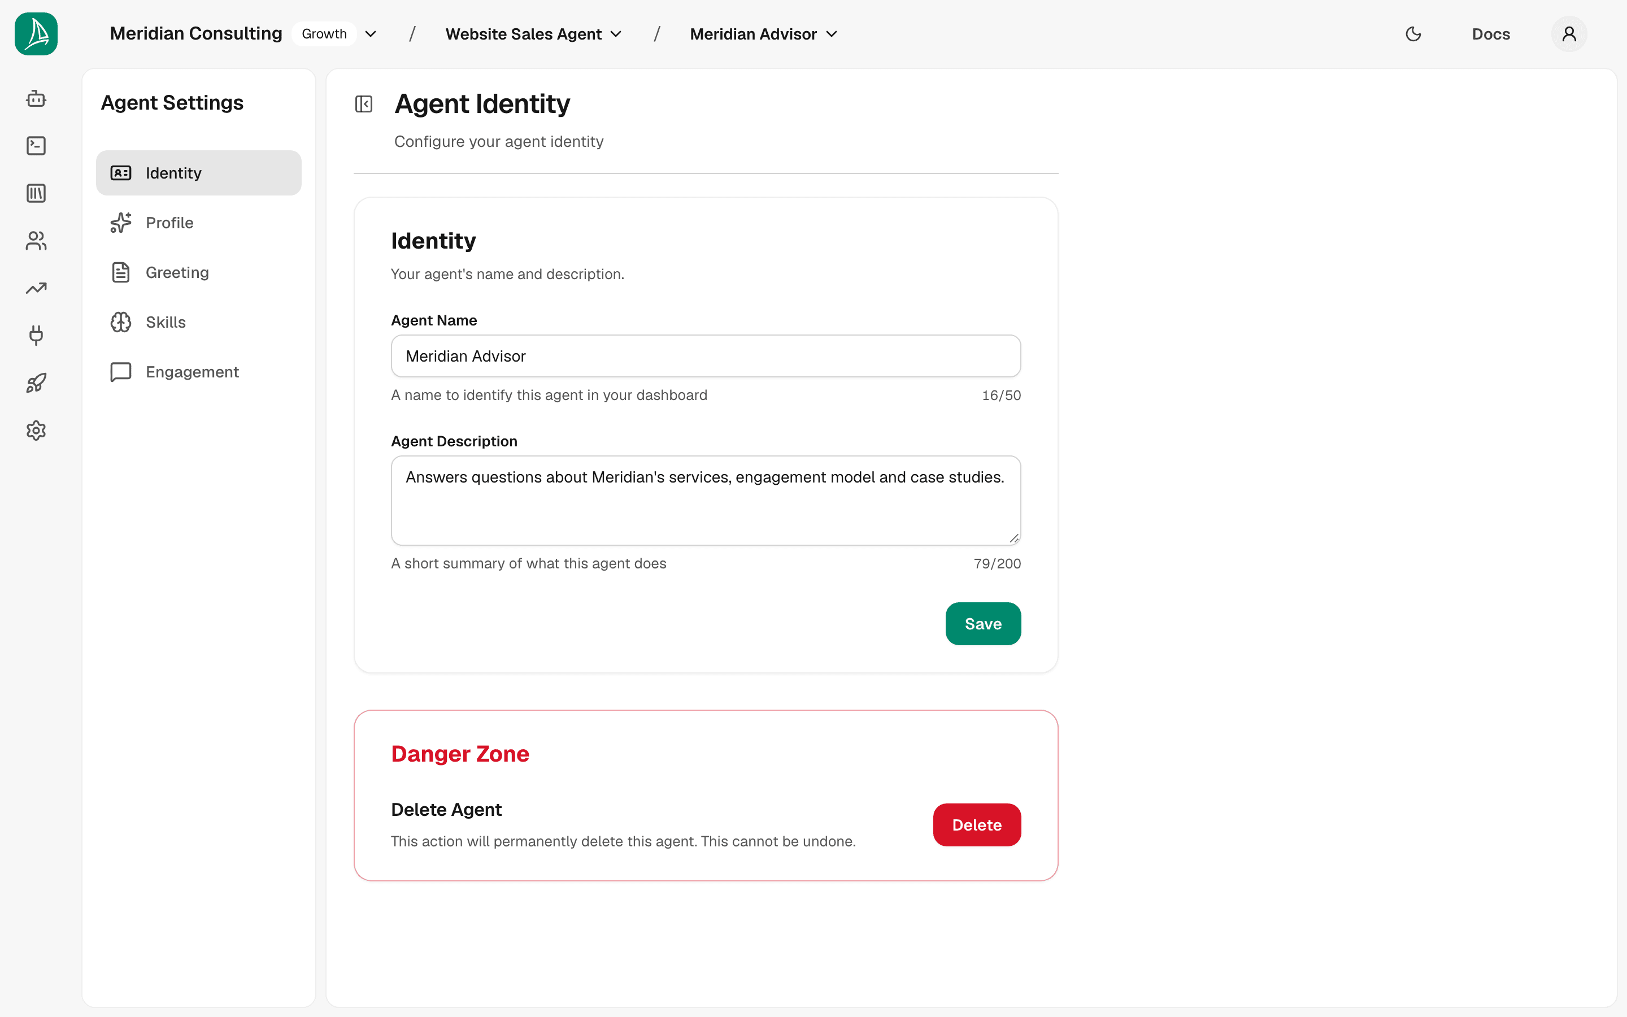Screen dimensions: 1627x1017
Task: Toggle dark mode with the moon icon
Action: pyautogui.click(x=1413, y=34)
